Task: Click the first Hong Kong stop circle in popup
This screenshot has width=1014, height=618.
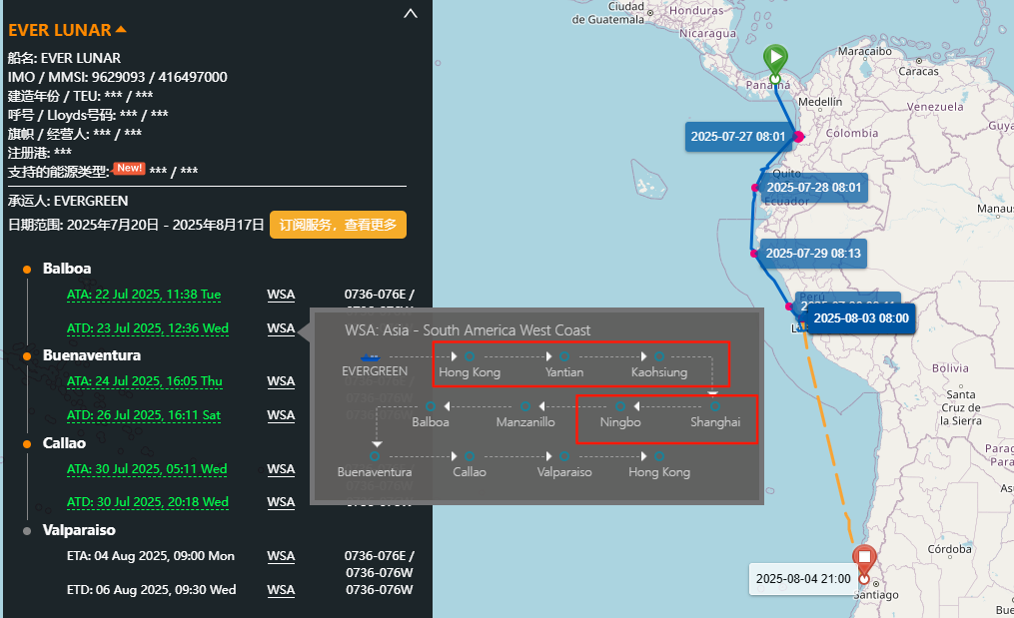Action: pyautogui.click(x=470, y=356)
